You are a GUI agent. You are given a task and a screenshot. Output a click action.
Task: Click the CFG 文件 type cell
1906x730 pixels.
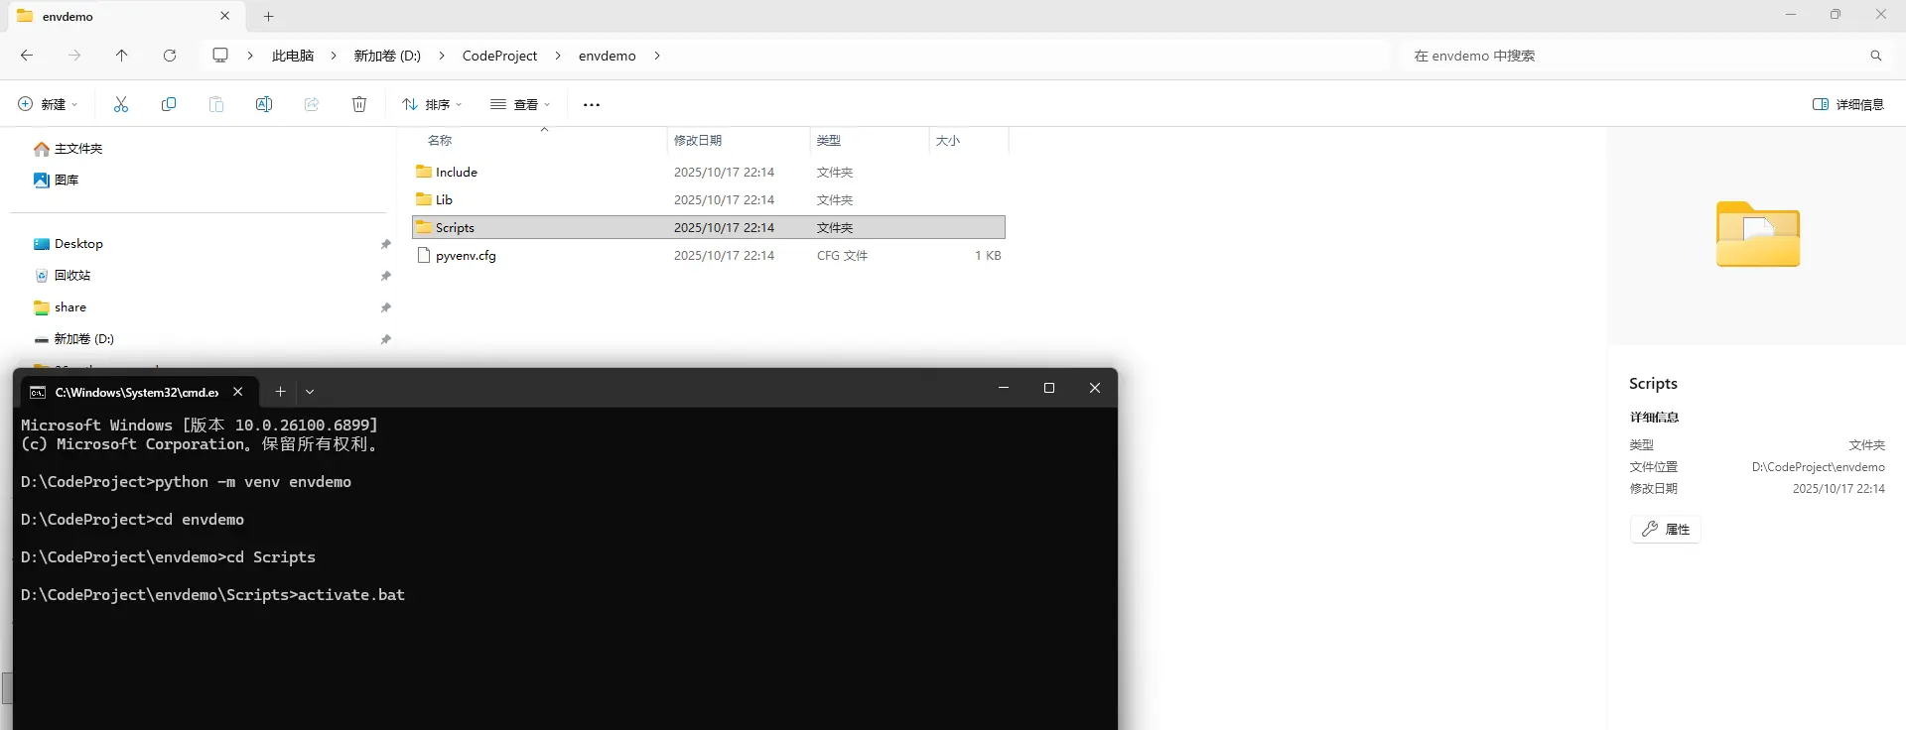point(842,255)
